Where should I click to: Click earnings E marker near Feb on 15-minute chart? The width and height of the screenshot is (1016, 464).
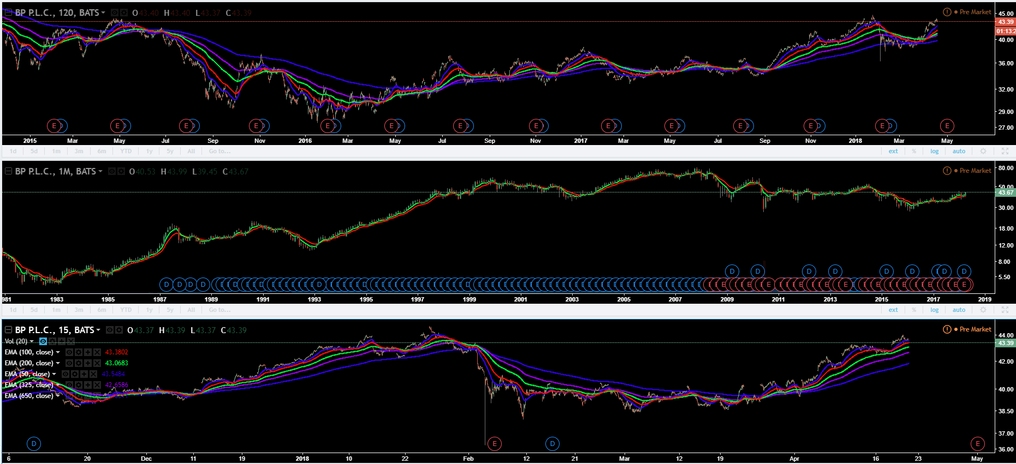pyautogui.click(x=494, y=444)
